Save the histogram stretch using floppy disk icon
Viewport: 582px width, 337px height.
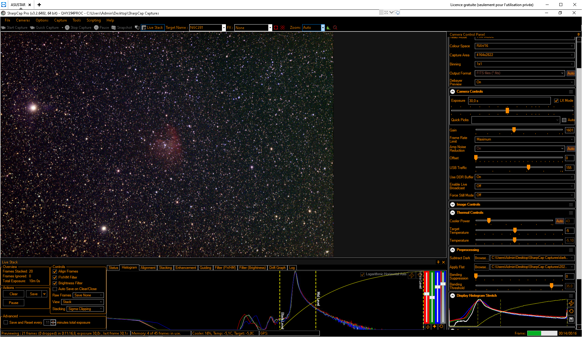[x=571, y=319]
